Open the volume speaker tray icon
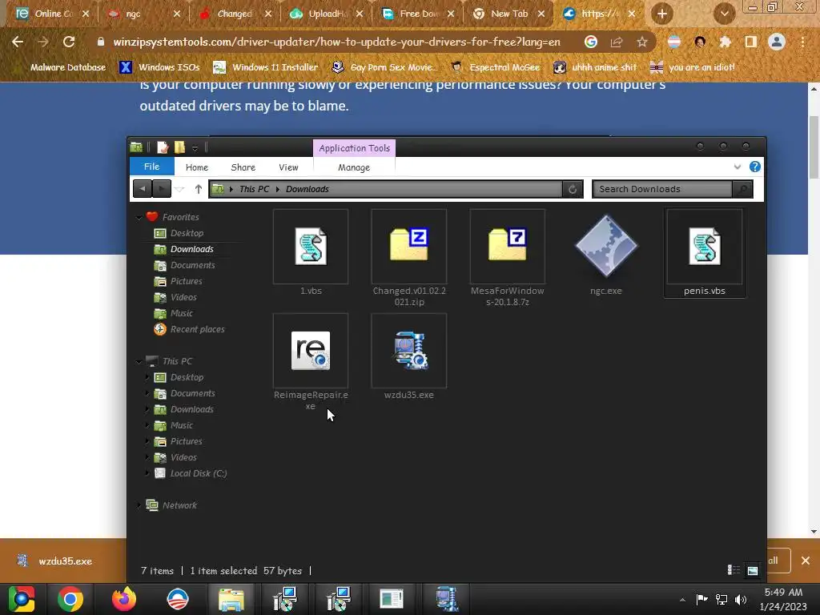Image resolution: width=820 pixels, height=615 pixels. coord(741,599)
